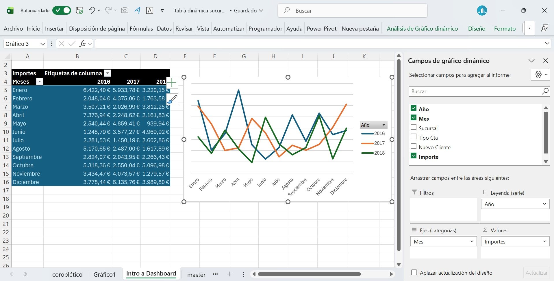Click the Undo arrow icon
The height and width of the screenshot is (281, 554).
pos(92,11)
